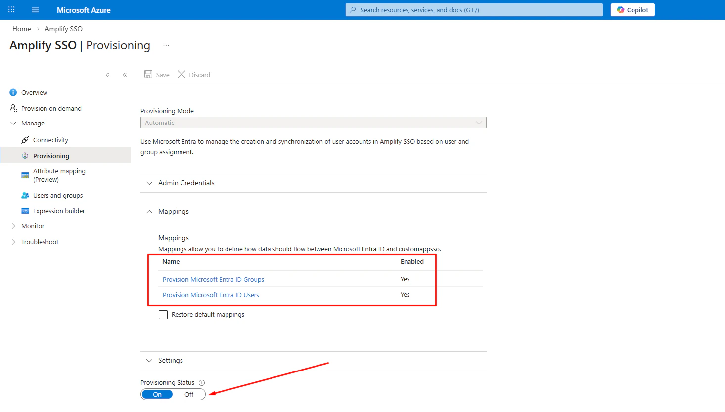Open Copilot from the header
725x412 pixels.
[633, 10]
